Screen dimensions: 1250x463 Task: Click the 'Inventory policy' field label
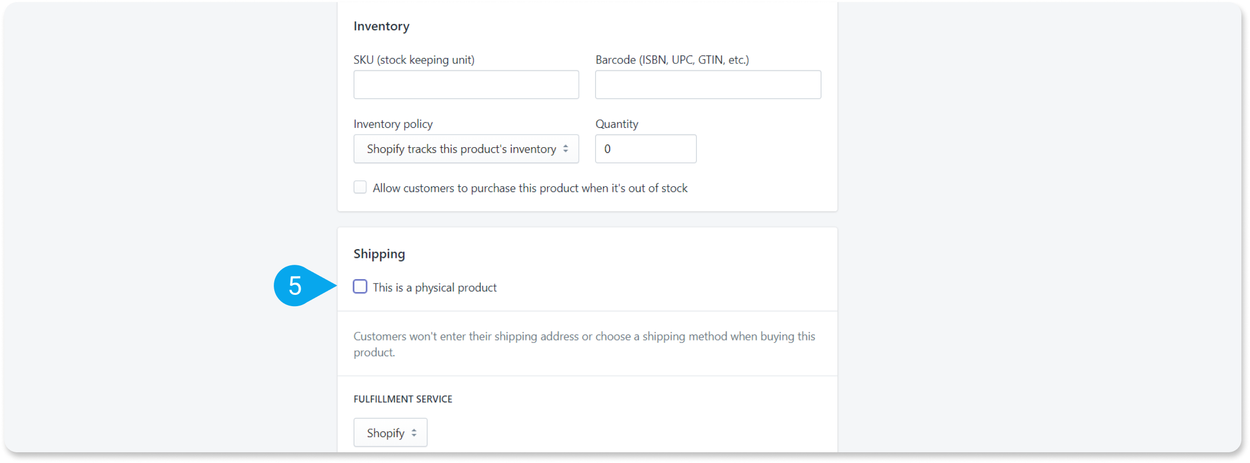(x=393, y=124)
